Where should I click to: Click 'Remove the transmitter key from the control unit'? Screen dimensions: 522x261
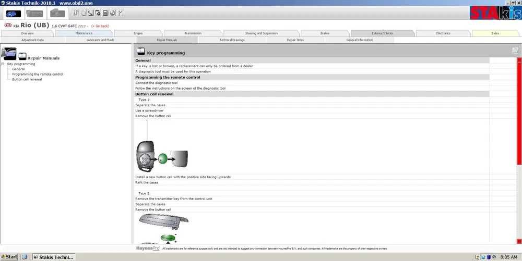tap(174, 199)
